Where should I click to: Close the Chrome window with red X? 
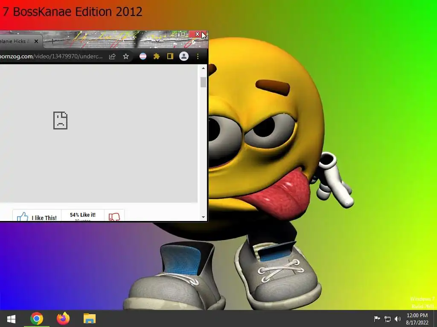pyautogui.click(x=198, y=34)
